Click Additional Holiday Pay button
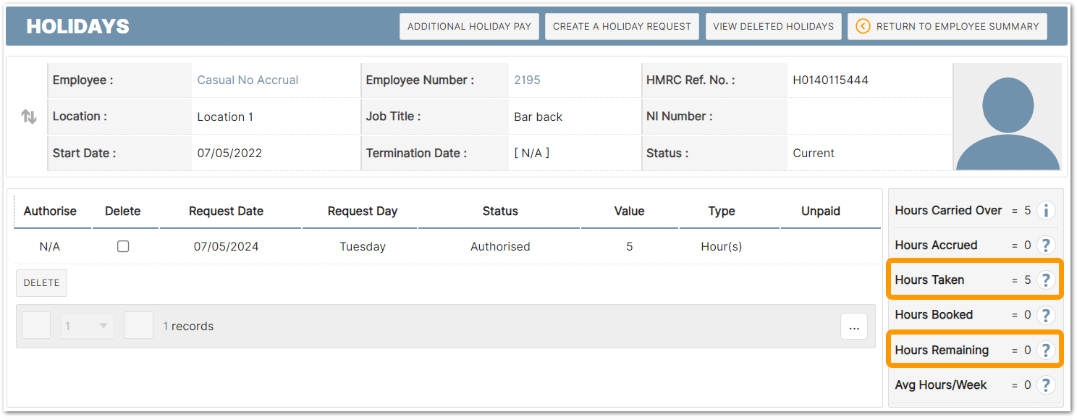Image resolution: width=1077 pixels, height=420 pixels. pos(469,26)
